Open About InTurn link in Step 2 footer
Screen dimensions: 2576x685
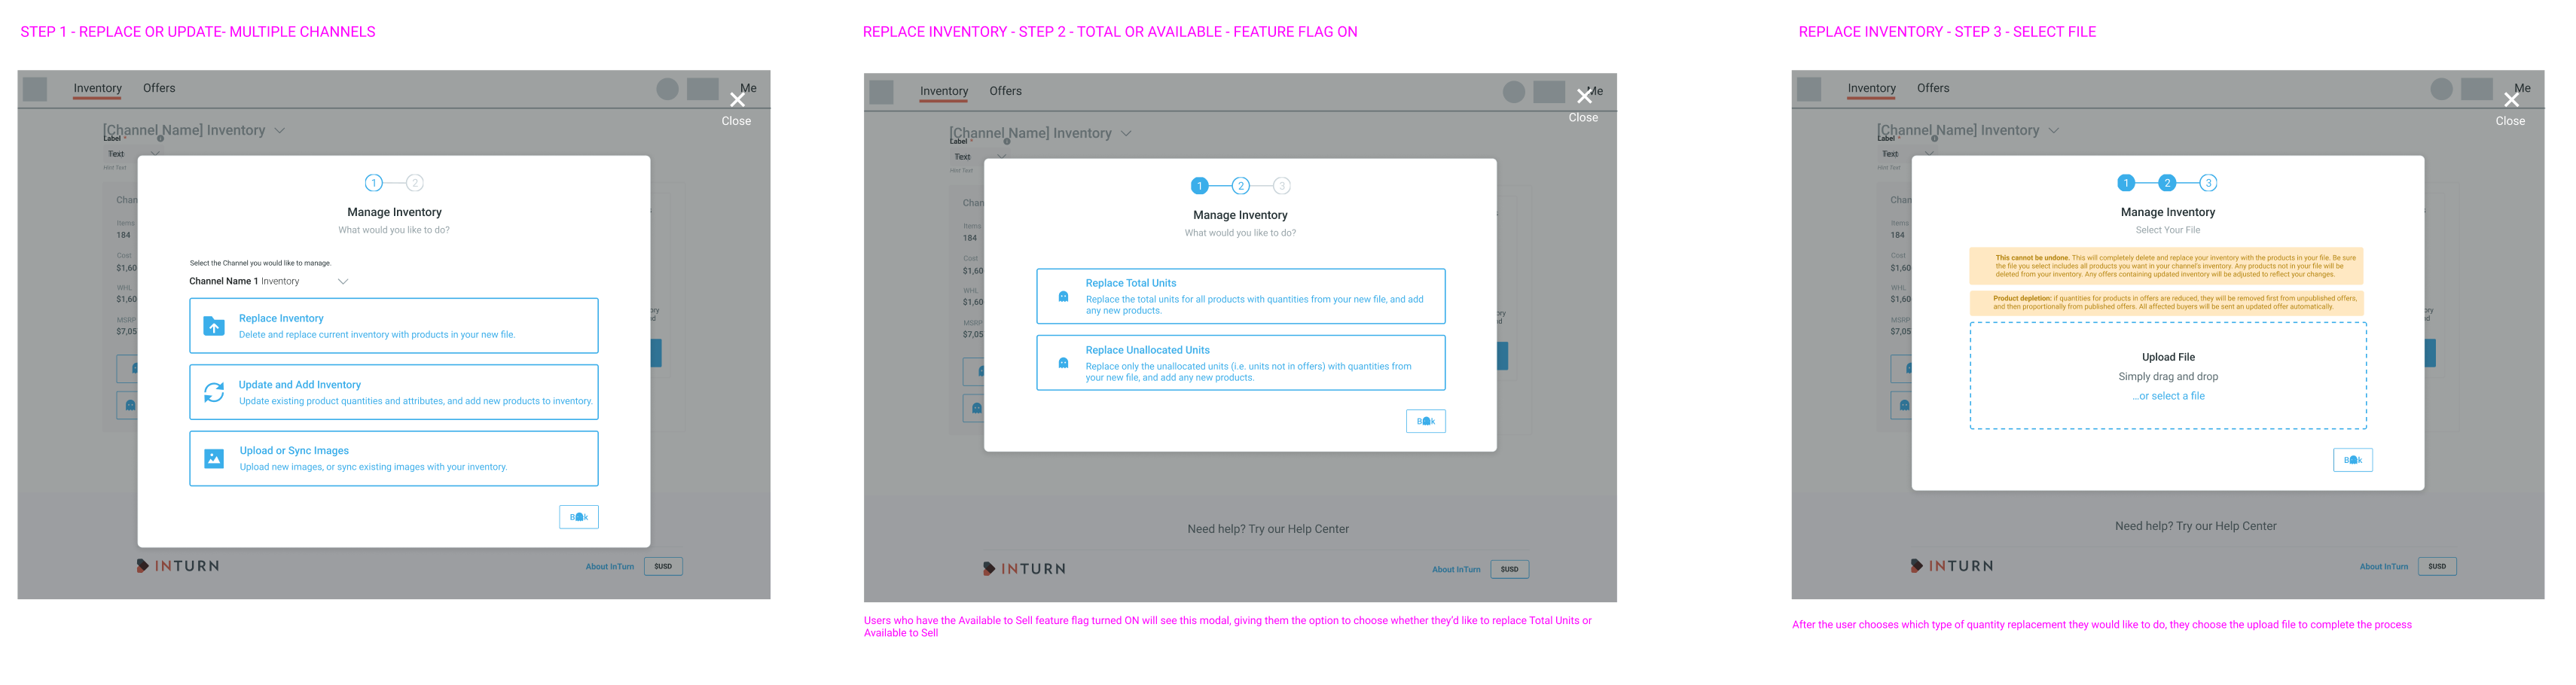(1456, 570)
